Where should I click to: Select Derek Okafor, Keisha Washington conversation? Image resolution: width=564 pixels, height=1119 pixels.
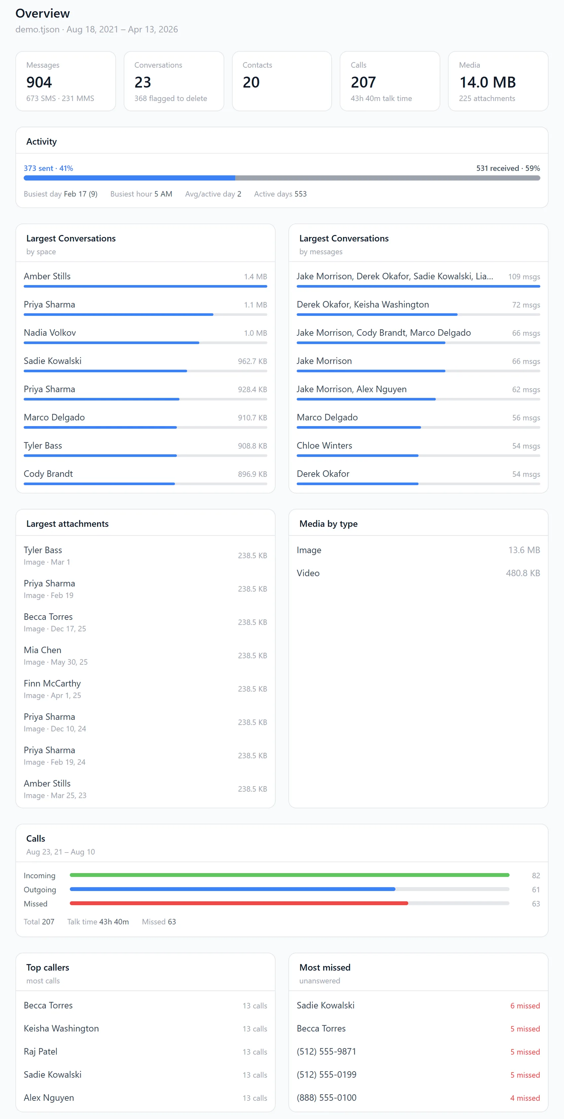(418, 307)
